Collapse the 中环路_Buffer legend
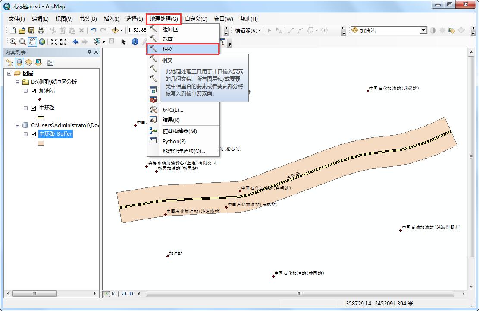 [x=26, y=134]
